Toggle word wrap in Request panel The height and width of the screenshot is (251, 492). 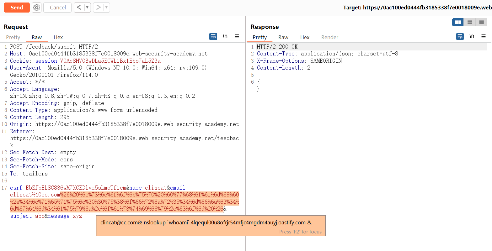pyautogui.click(x=213, y=37)
